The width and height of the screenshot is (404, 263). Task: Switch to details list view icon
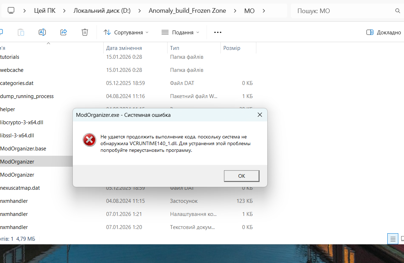[x=393, y=239]
